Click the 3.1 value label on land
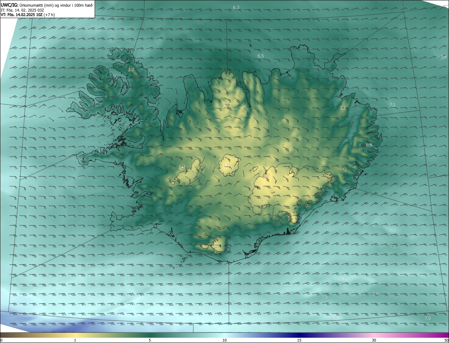The height and width of the screenshot is (343, 449). (x=343, y=108)
